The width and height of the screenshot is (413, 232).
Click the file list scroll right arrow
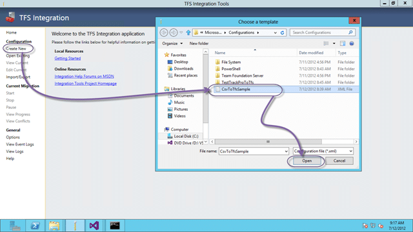pos(356,142)
